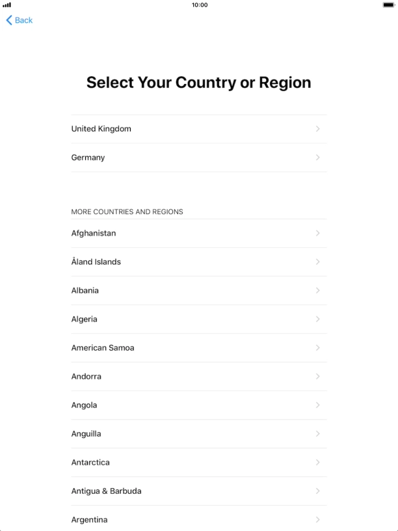Screen dimensions: 398x531
Task: Tap the arrow icon beside Anguilla
Action: coord(317,433)
